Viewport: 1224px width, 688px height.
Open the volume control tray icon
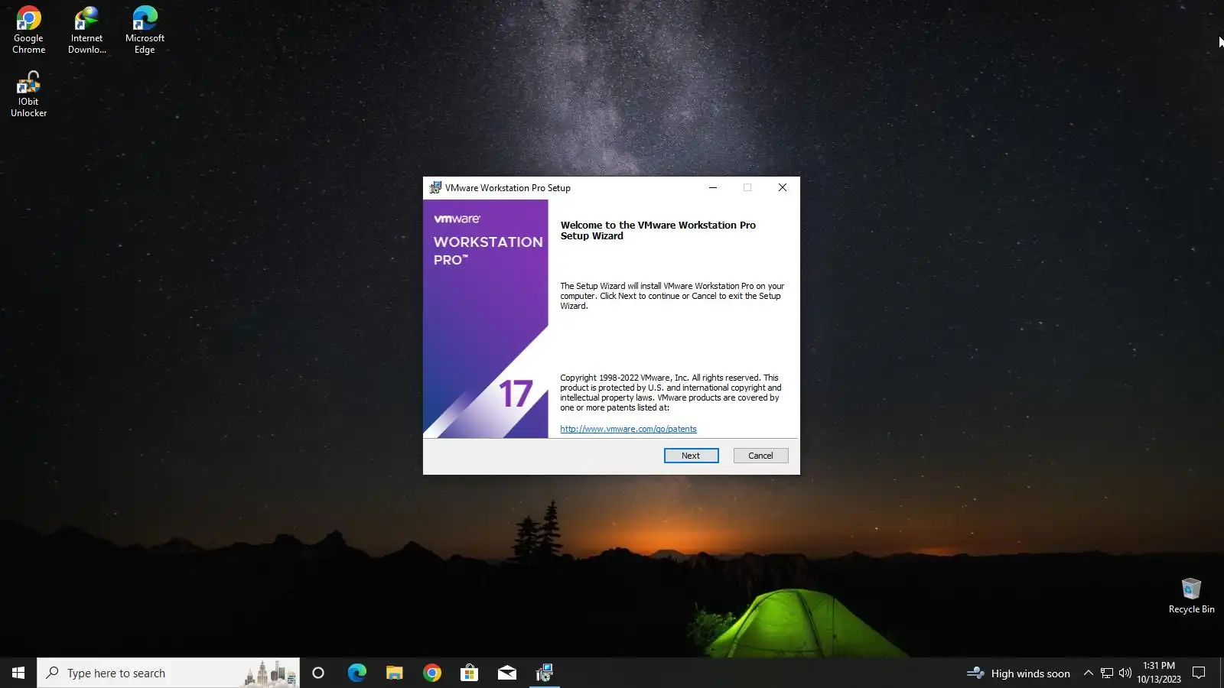[x=1125, y=673]
